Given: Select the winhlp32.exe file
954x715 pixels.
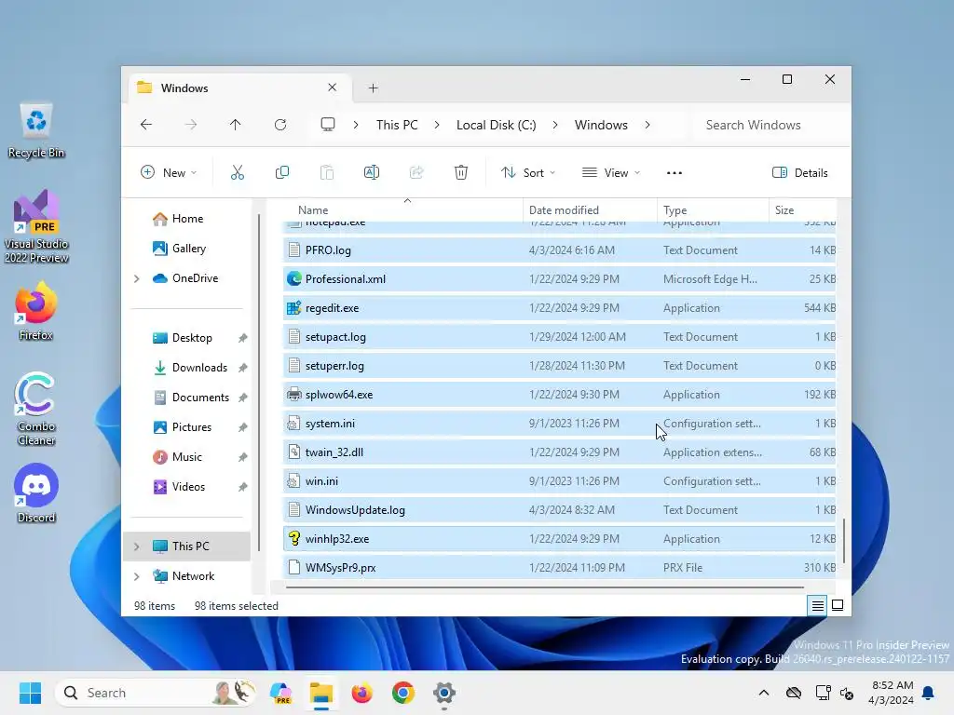Looking at the screenshot, I should 559,539.
